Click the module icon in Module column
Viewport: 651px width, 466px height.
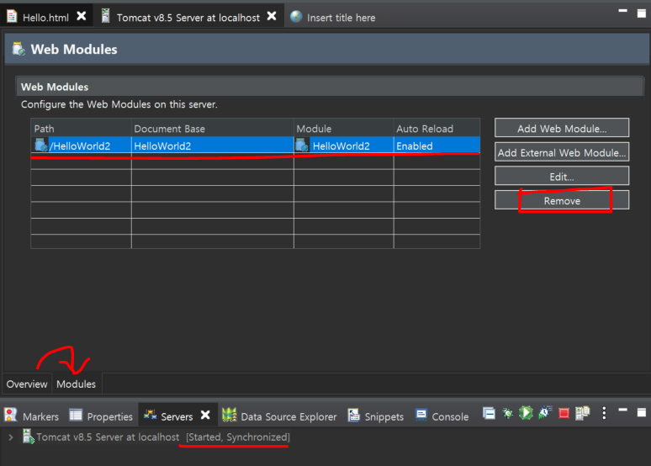302,146
